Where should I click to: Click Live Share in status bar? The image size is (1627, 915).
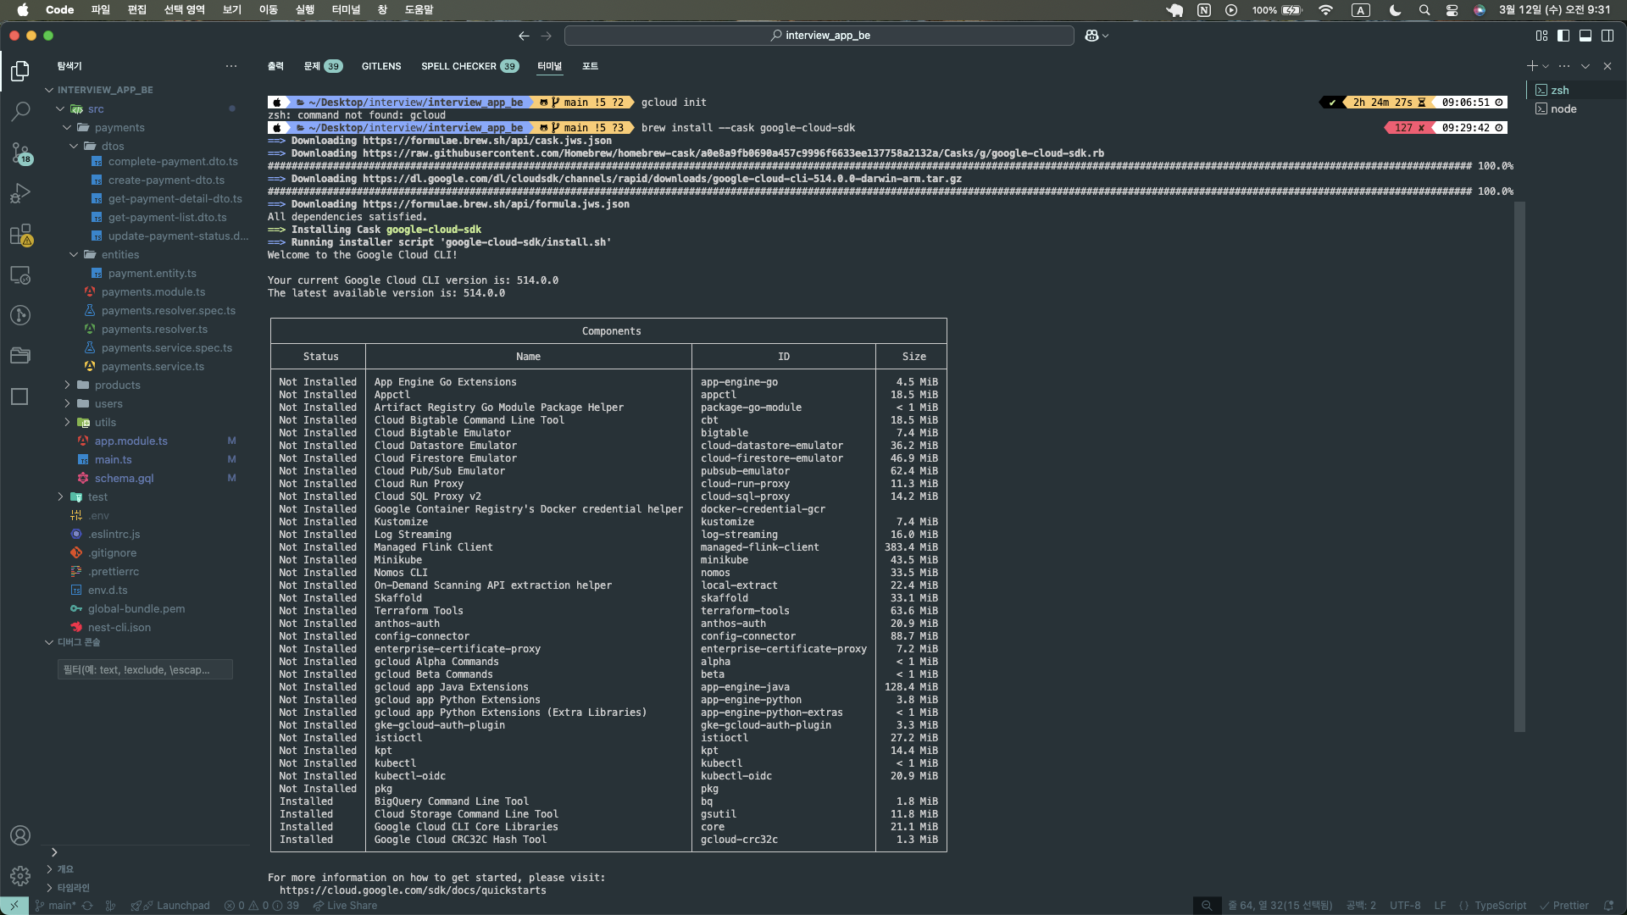point(345,906)
